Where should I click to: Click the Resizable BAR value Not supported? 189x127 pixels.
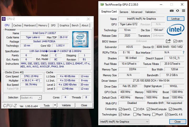click(174, 103)
